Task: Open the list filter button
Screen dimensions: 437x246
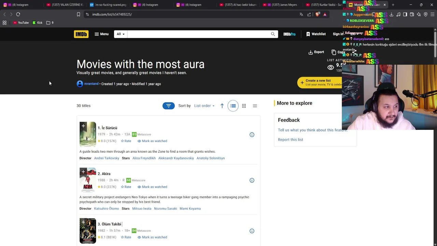Action: (168, 106)
